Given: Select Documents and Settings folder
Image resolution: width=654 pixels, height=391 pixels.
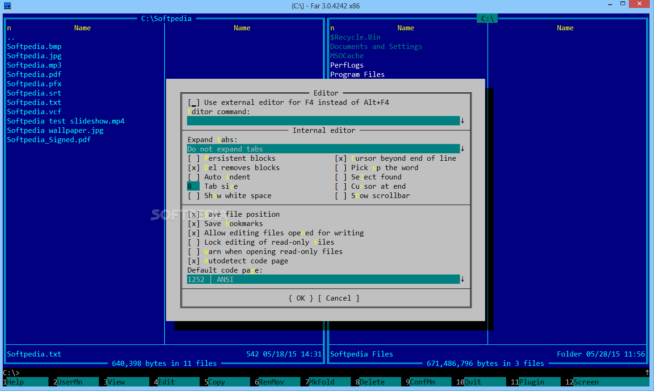Looking at the screenshot, I should click(376, 47).
